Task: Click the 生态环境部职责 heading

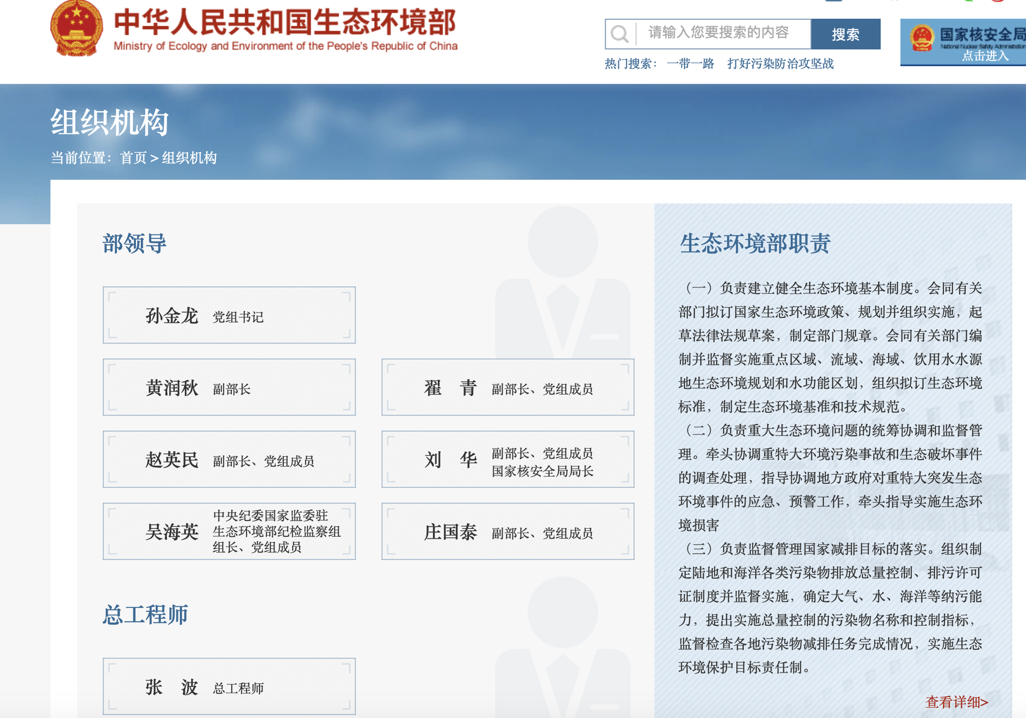Action: tap(755, 244)
